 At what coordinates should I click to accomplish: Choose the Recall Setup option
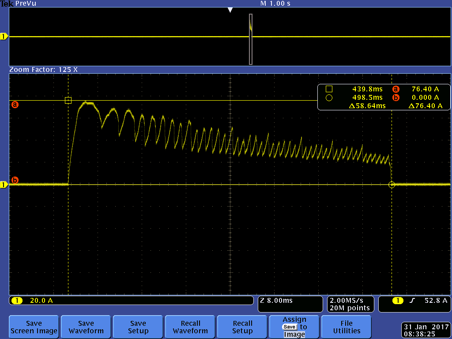(242, 327)
